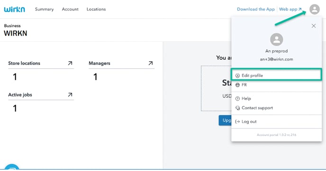Click the Store locations heading

[24, 63]
